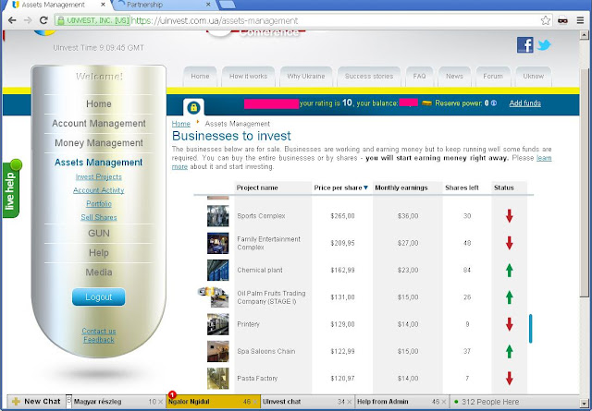Select Account Management in sidebar
592x411 pixels.
(x=99, y=124)
